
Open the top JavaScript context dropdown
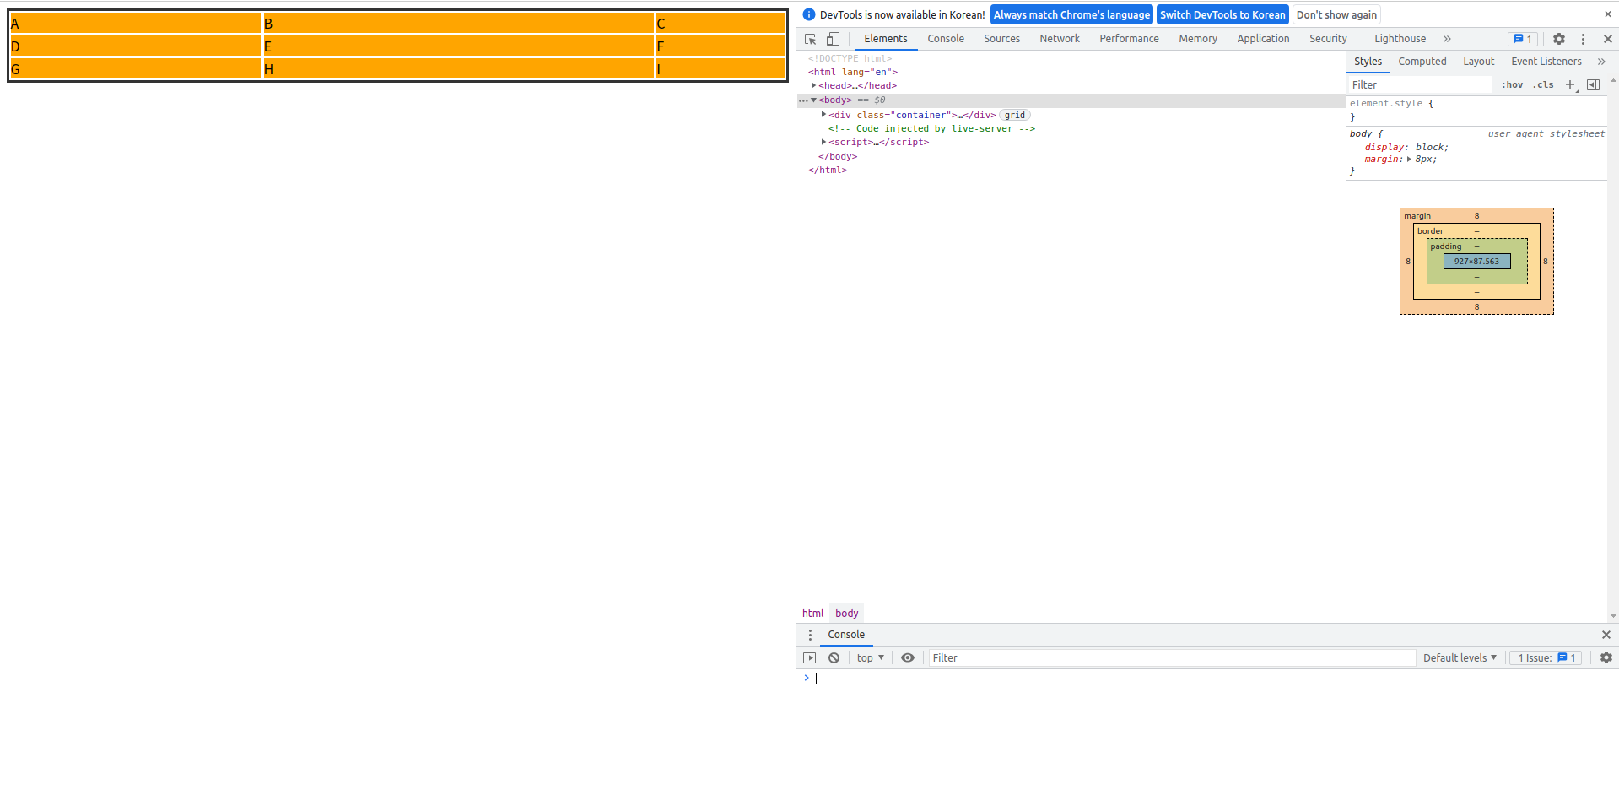click(x=871, y=658)
